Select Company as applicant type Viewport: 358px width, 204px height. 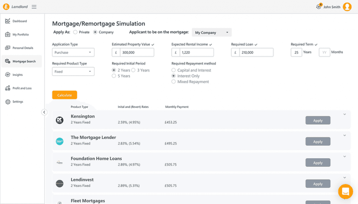coord(95,32)
